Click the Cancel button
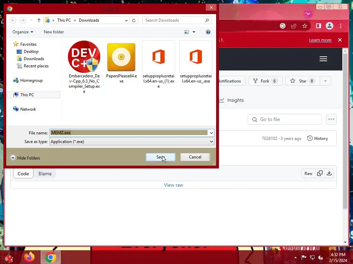The width and height of the screenshot is (353, 264). point(195,157)
